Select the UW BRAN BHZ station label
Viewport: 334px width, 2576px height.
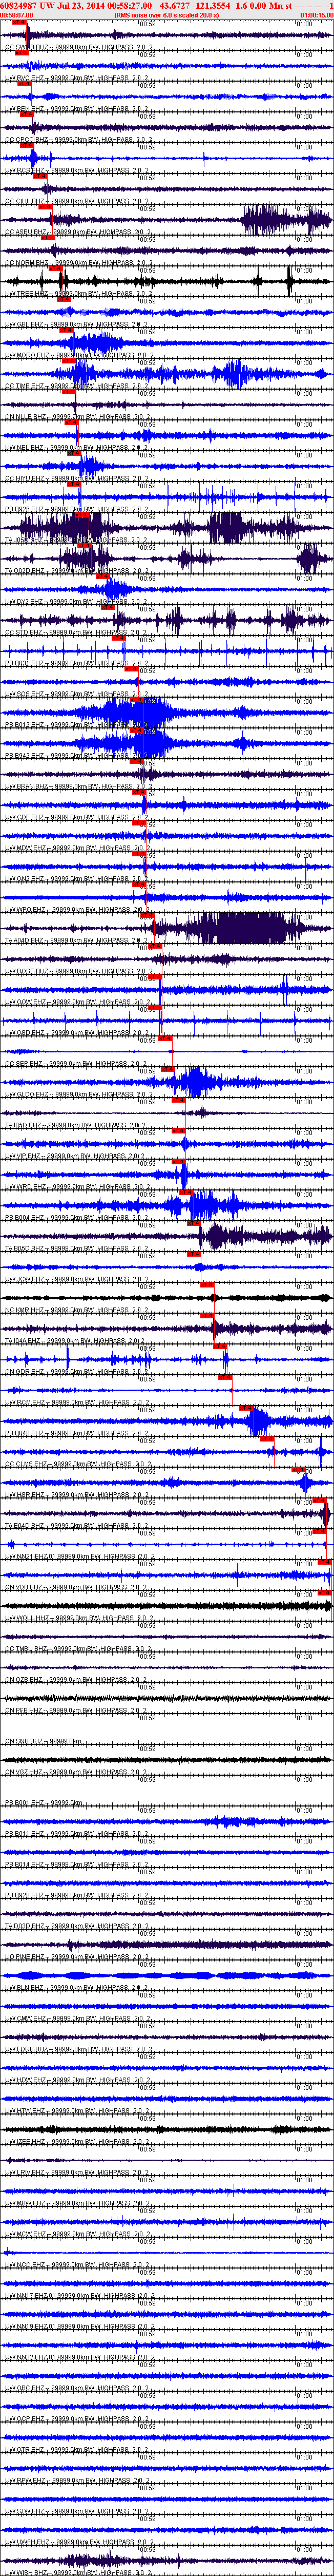27,785
